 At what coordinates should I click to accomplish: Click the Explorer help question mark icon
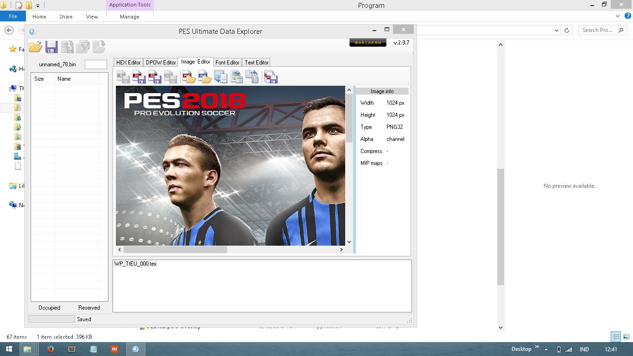[628, 16]
